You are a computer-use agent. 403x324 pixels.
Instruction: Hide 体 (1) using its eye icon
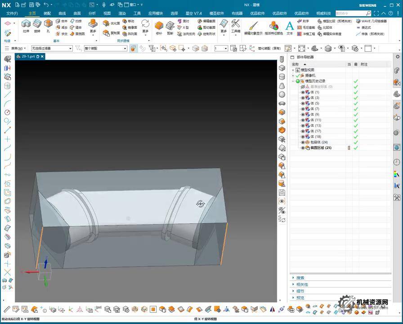(x=303, y=92)
